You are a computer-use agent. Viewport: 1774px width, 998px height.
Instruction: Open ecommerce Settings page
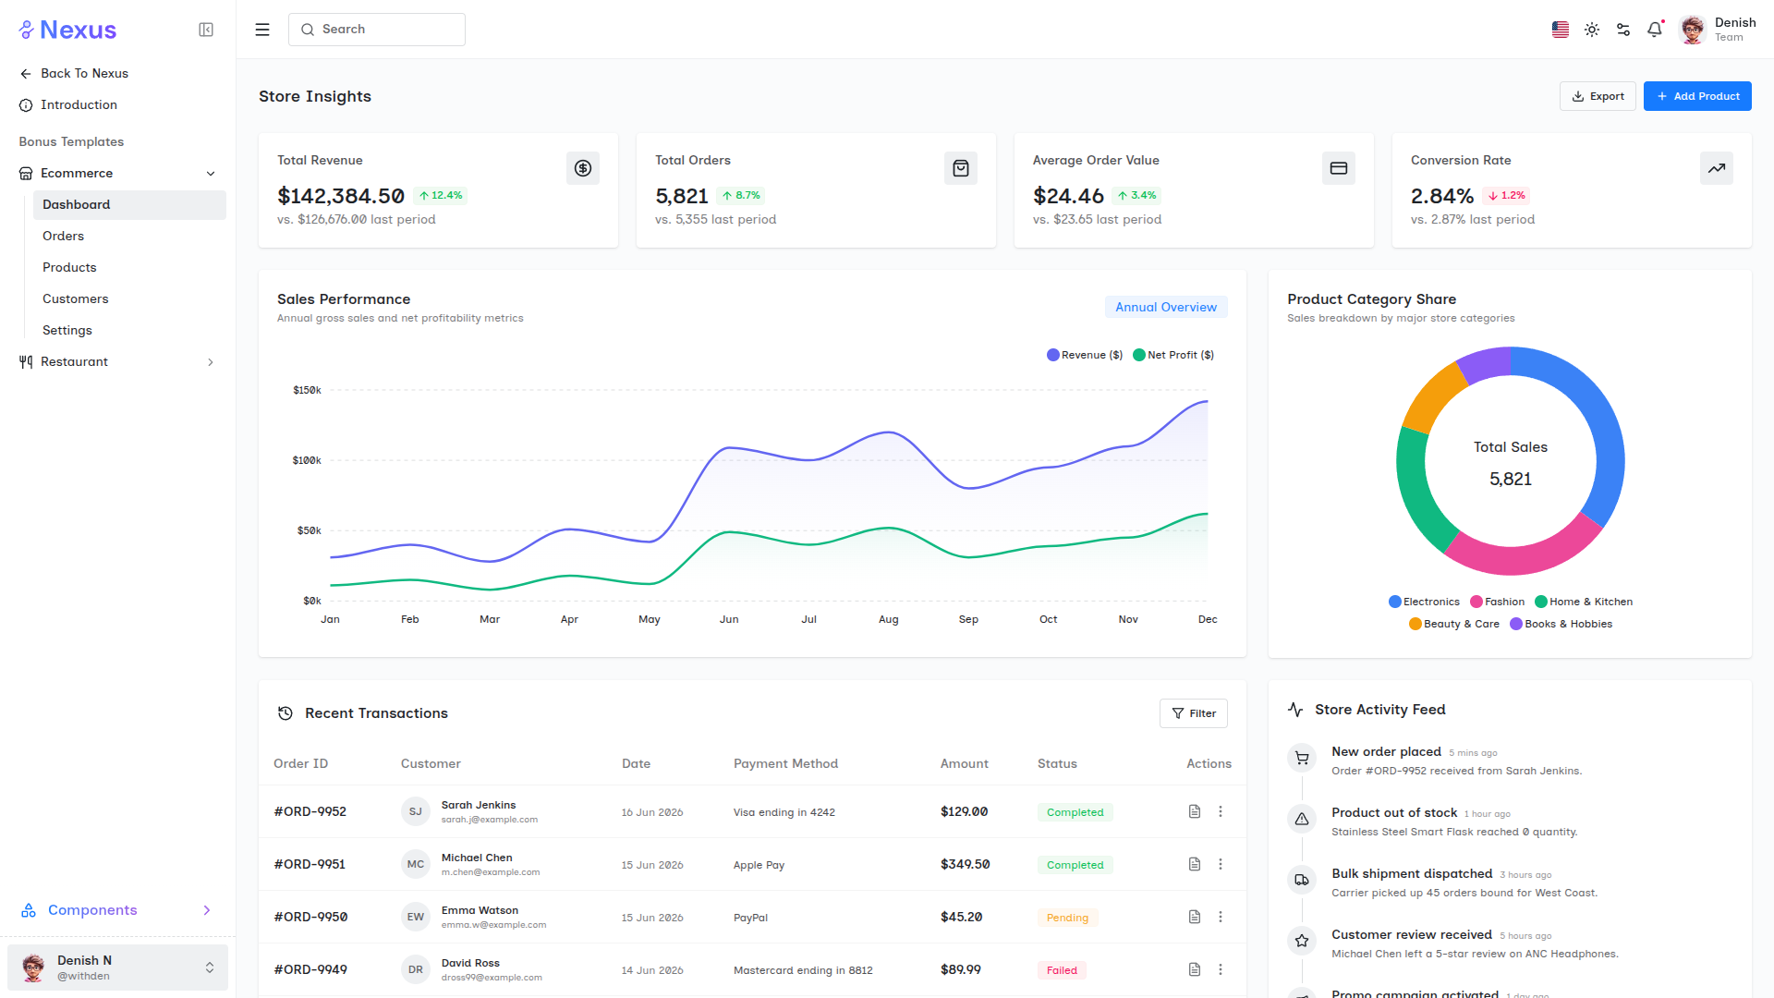[129, 331]
